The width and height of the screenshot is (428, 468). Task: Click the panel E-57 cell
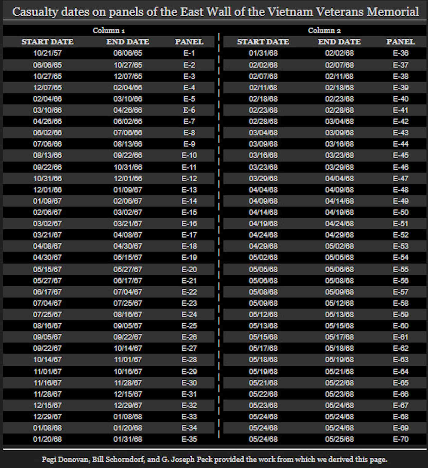click(400, 292)
